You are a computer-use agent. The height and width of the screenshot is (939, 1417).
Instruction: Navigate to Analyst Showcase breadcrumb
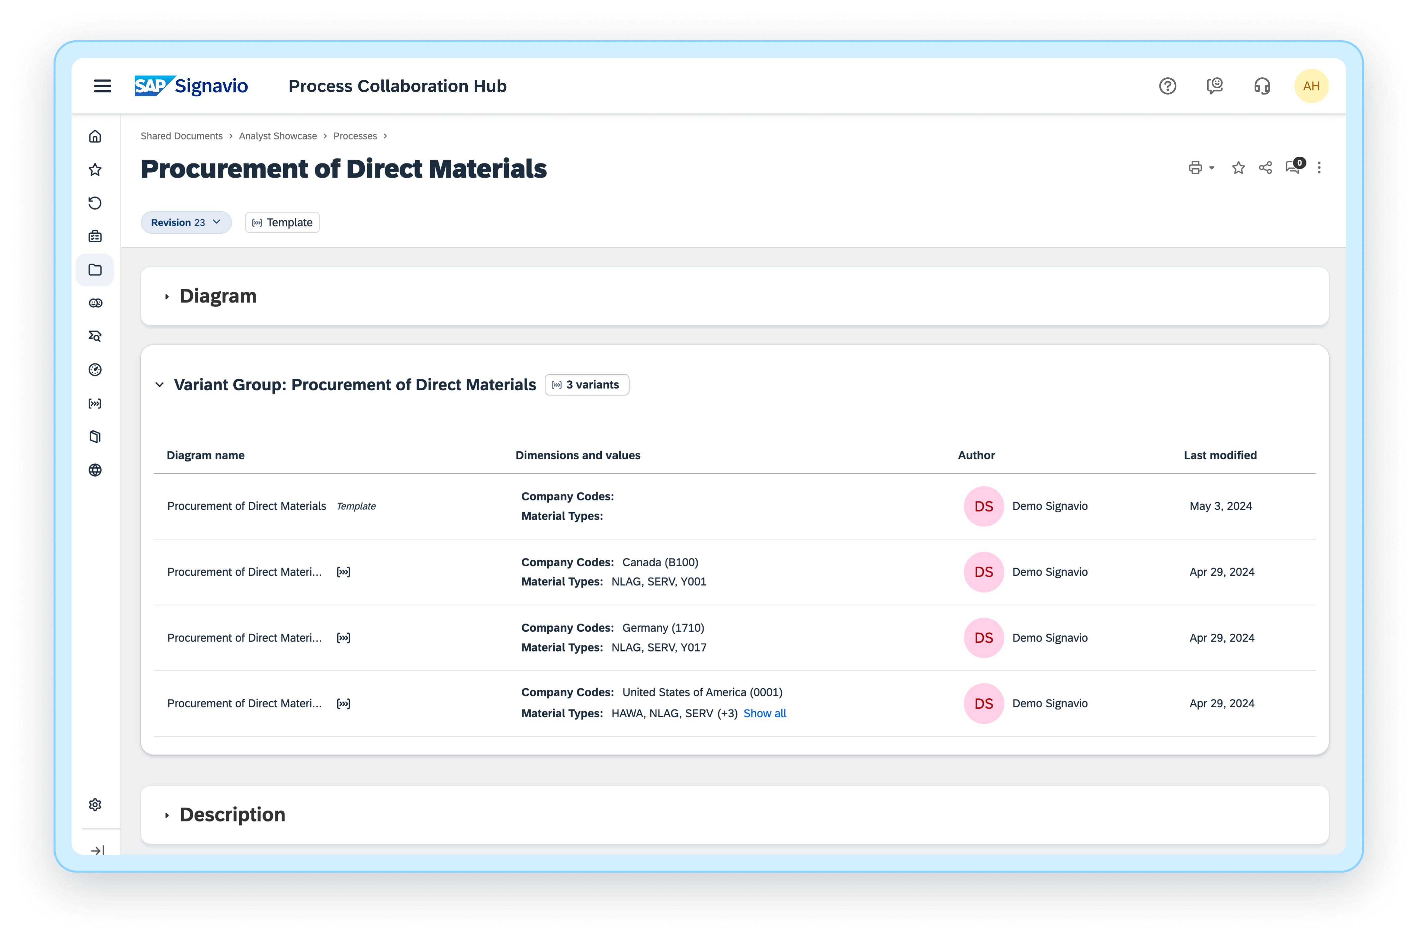pos(278,136)
